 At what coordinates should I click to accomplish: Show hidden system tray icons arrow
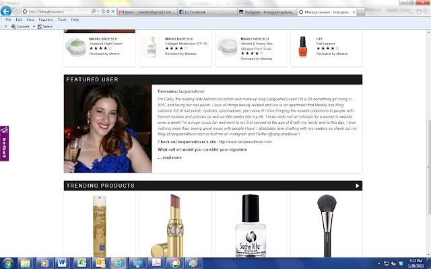(378, 264)
